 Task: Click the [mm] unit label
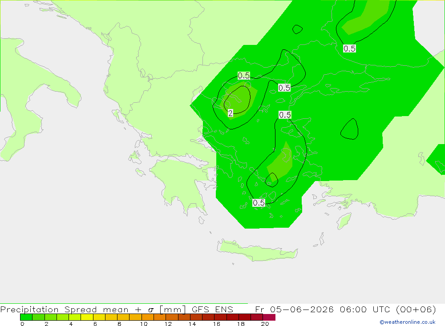click(x=173, y=310)
